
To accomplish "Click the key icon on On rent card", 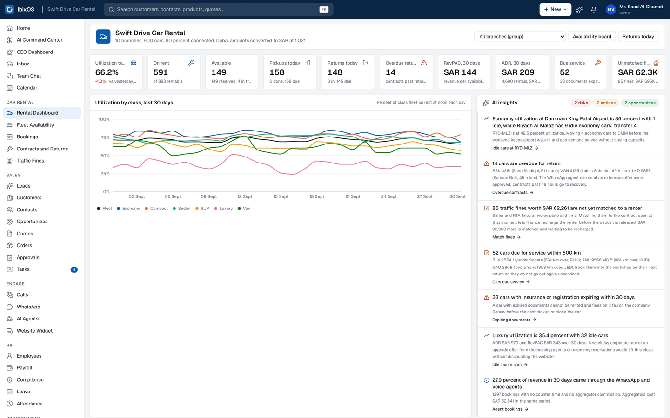I will point(191,63).
